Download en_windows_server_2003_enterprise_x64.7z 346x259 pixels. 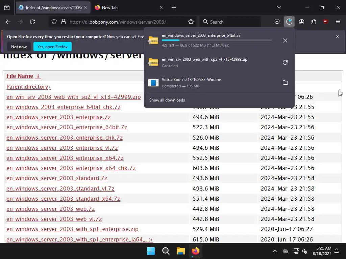(65, 158)
